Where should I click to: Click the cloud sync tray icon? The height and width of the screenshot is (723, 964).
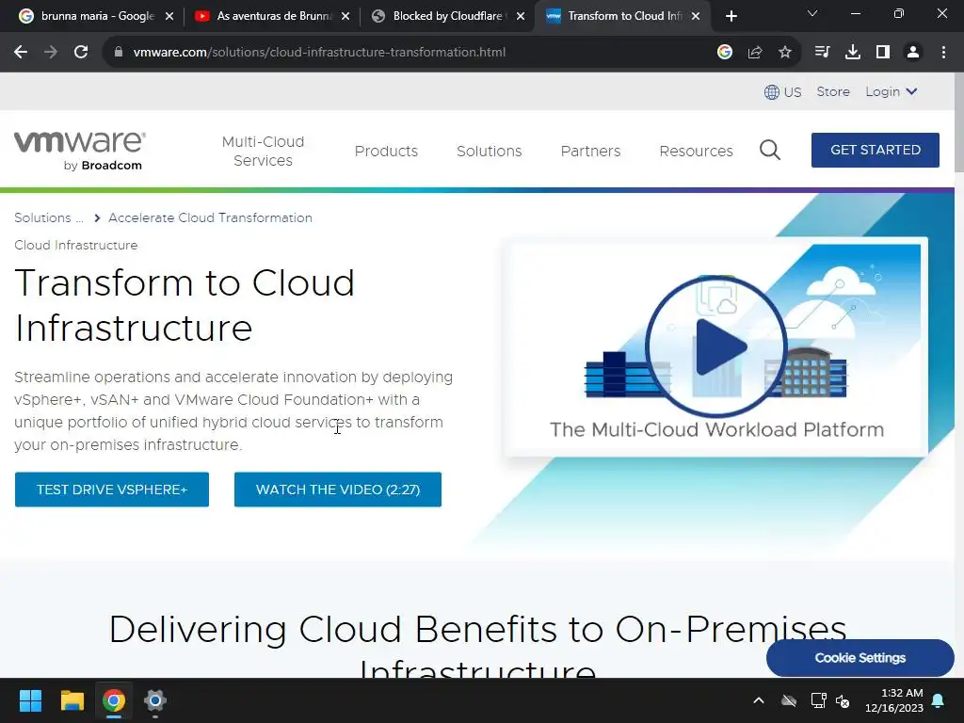click(x=789, y=700)
